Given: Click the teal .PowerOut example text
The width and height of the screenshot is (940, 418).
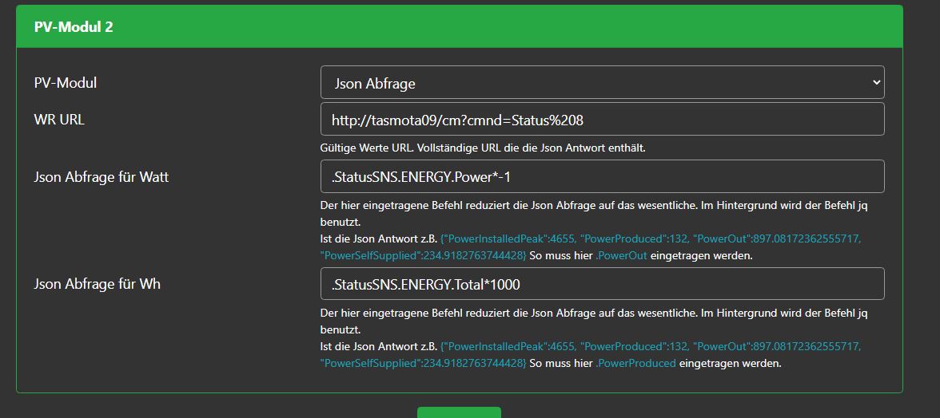Looking at the screenshot, I should (621, 256).
